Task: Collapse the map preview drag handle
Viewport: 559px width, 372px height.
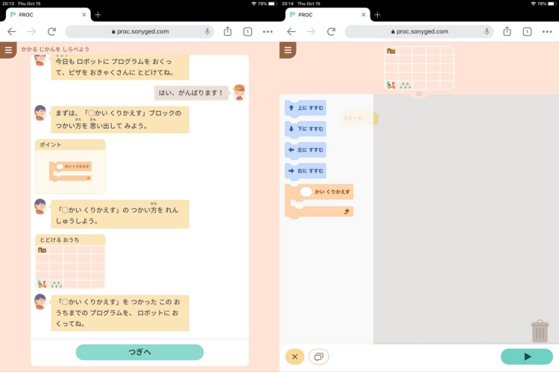Action: click(419, 94)
